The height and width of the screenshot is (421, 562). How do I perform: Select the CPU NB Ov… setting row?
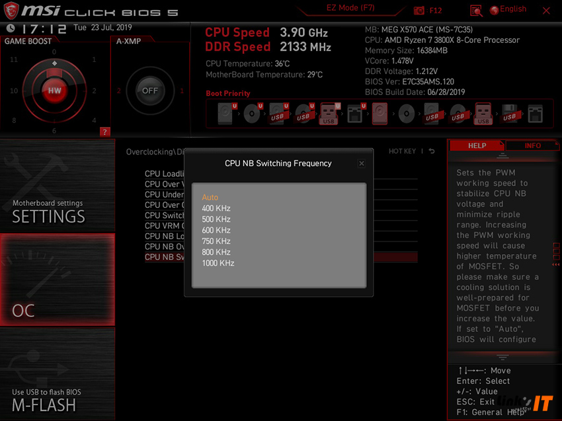pos(165,246)
